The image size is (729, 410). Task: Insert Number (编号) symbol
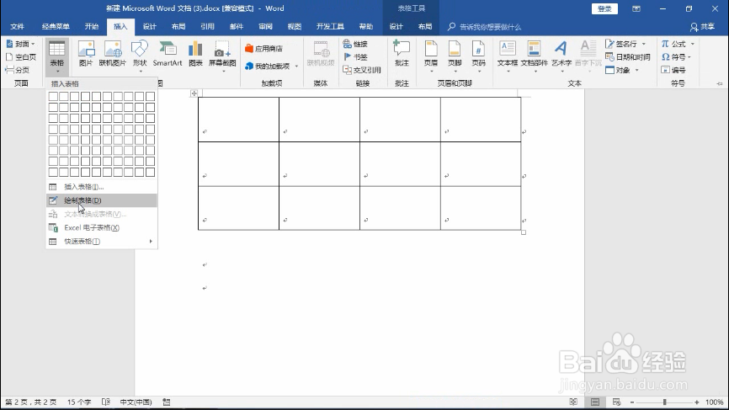[673, 70]
